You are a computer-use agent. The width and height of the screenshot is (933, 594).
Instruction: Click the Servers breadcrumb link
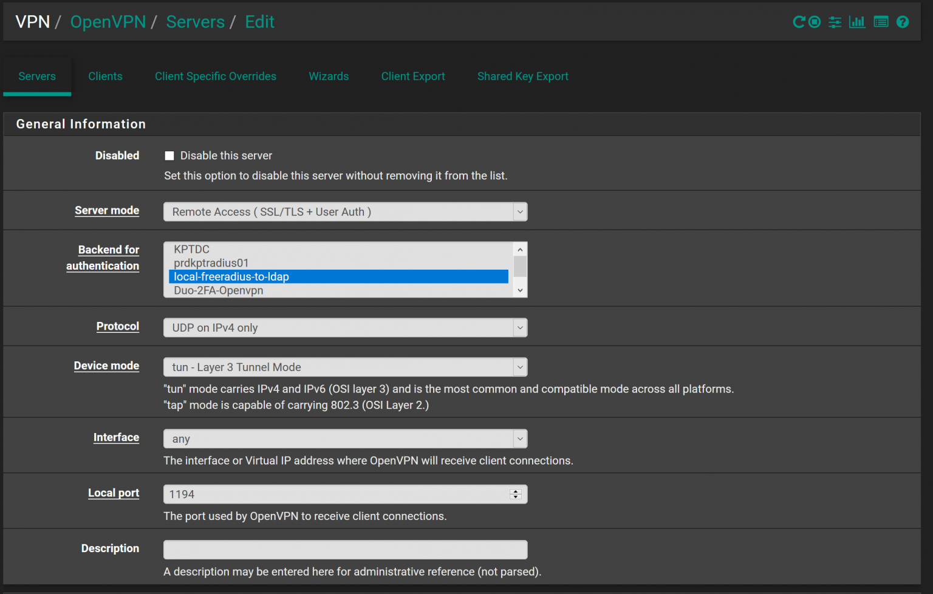(195, 21)
